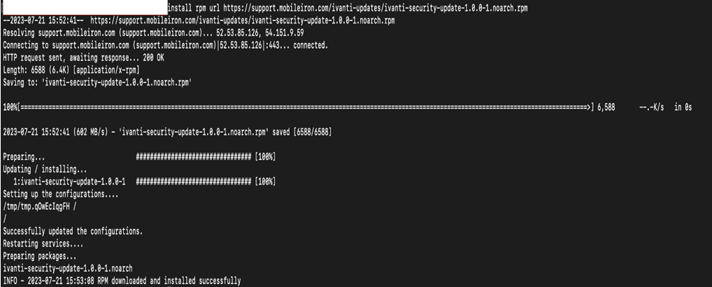Click the '200 OK' HTTP response text
This screenshot has width=712, height=287.
click(x=152, y=57)
